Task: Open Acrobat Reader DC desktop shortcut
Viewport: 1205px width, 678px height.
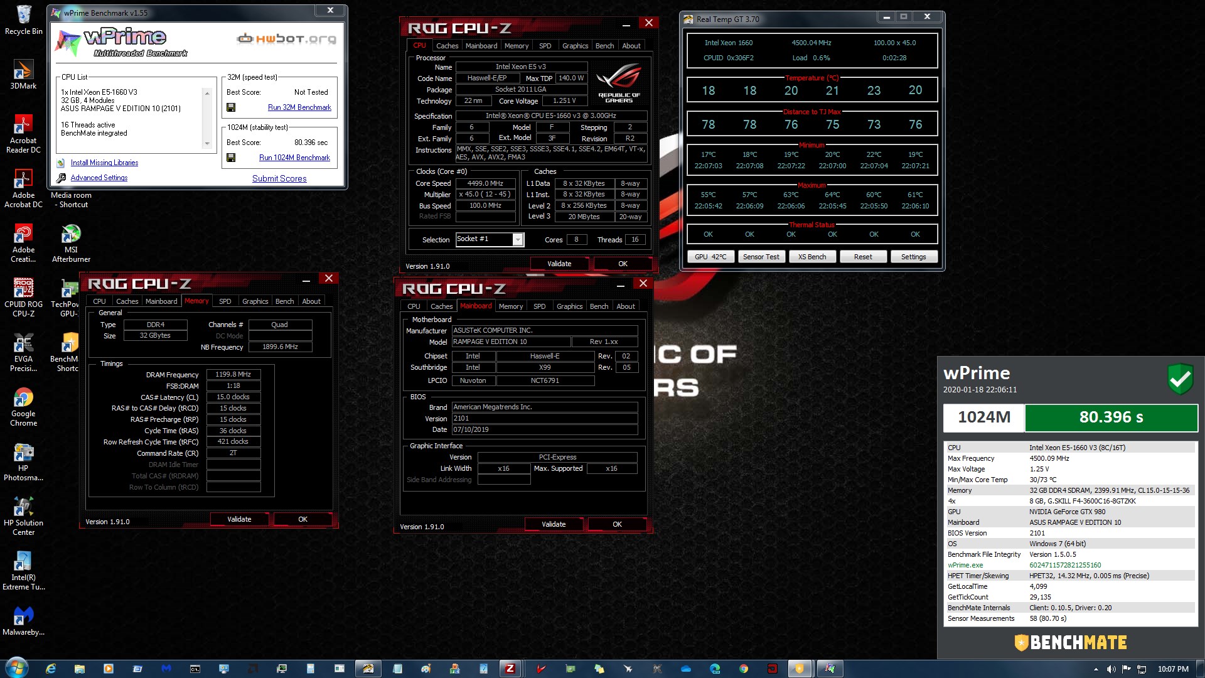Action: pos(23,134)
